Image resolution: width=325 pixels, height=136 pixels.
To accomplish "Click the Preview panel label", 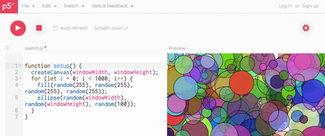I will [177, 48].
